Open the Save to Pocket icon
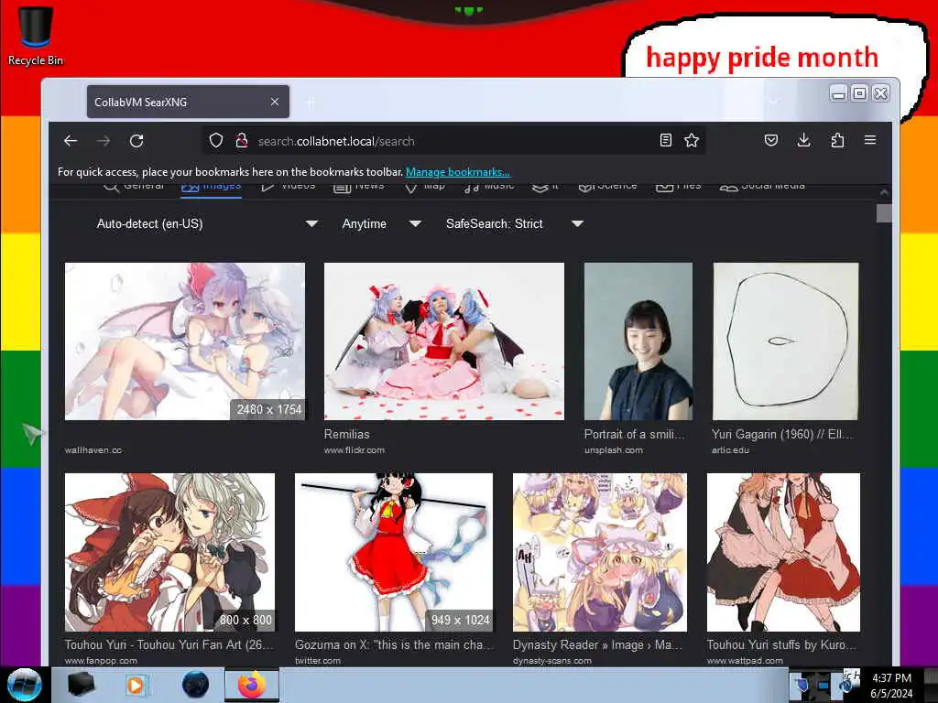Image resolution: width=938 pixels, height=703 pixels. tap(771, 140)
